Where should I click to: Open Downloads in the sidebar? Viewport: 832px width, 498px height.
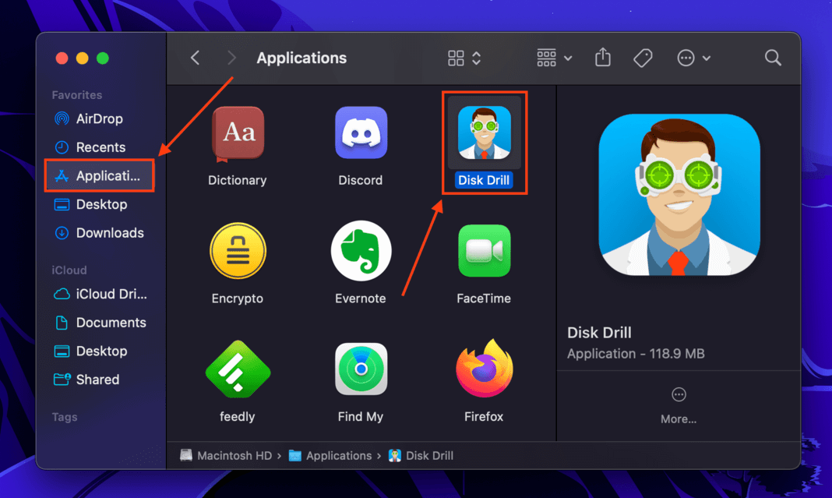100,233
